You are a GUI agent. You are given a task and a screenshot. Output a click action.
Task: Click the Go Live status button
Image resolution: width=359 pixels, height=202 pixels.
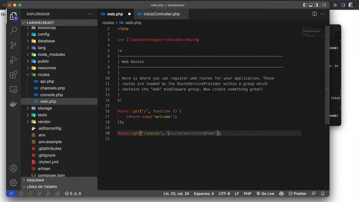(x=265, y=194)
